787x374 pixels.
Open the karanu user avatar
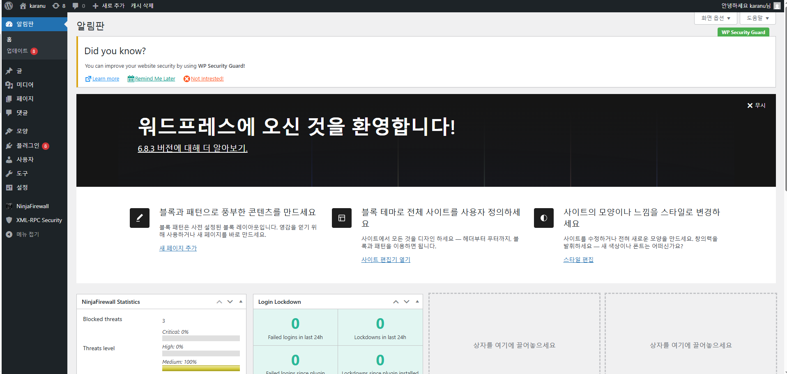777,6
